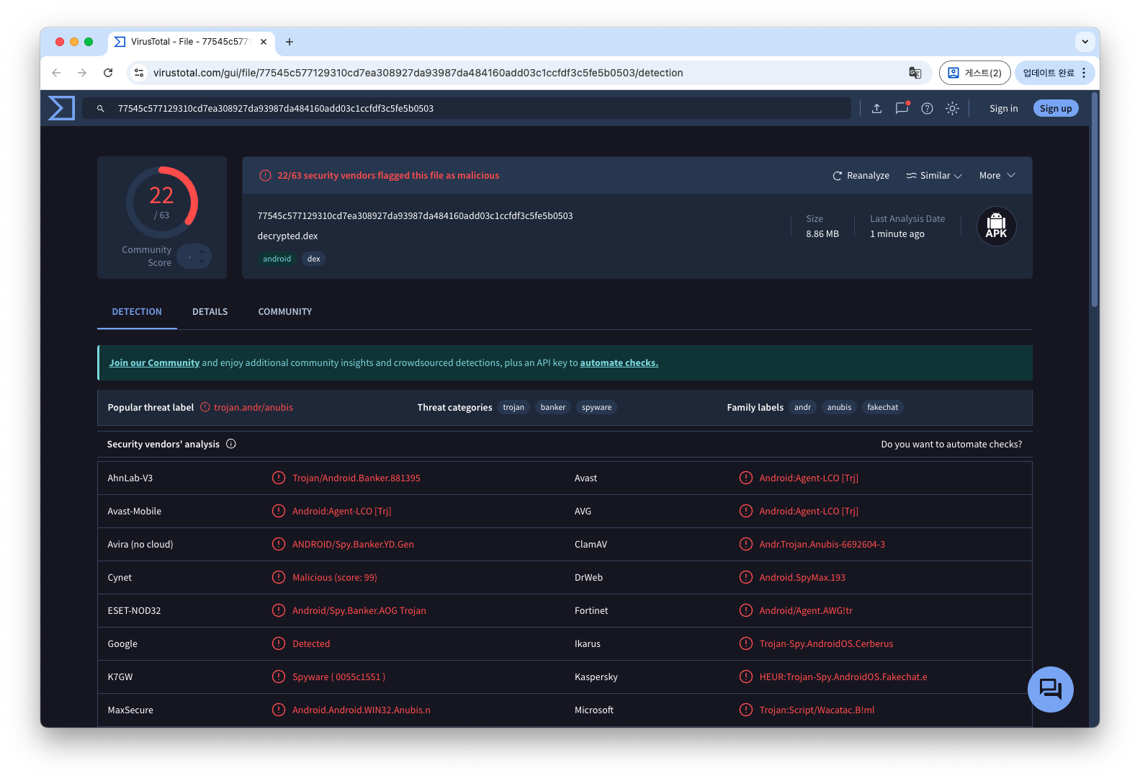Click the Reanalyze refresh icon

click(838, 176)
